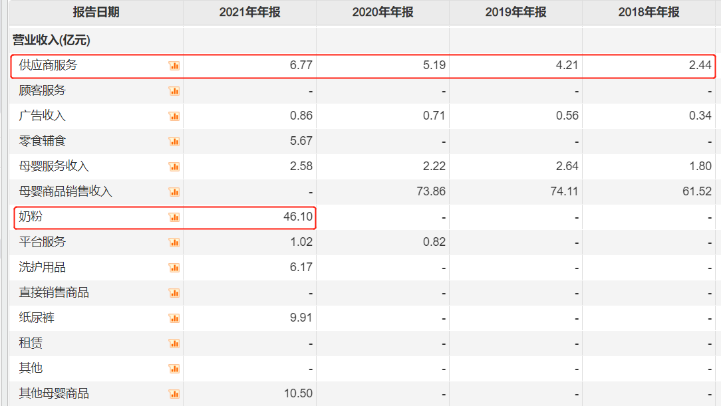The height and width of the screenshot is (406, 721).
Task: Select the 4.21 value for 2019
Action: coord(567,65)
